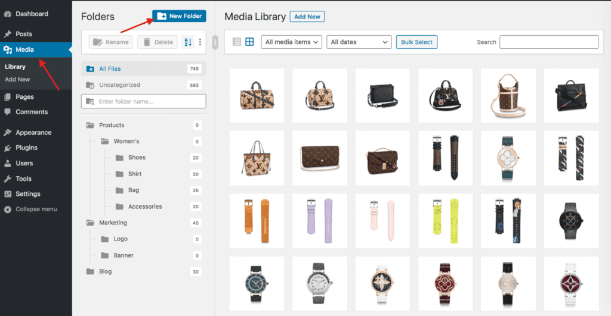
Task: Select the Accessories folder
Action: [145, 207]
